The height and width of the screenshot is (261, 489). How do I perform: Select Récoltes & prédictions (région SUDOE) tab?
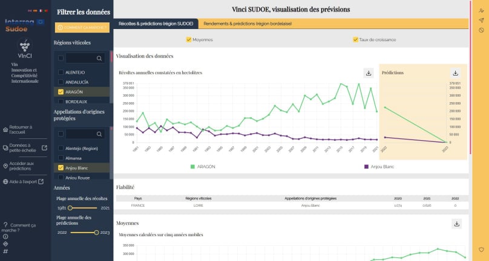pyautogui.click(x=156, y=23)
